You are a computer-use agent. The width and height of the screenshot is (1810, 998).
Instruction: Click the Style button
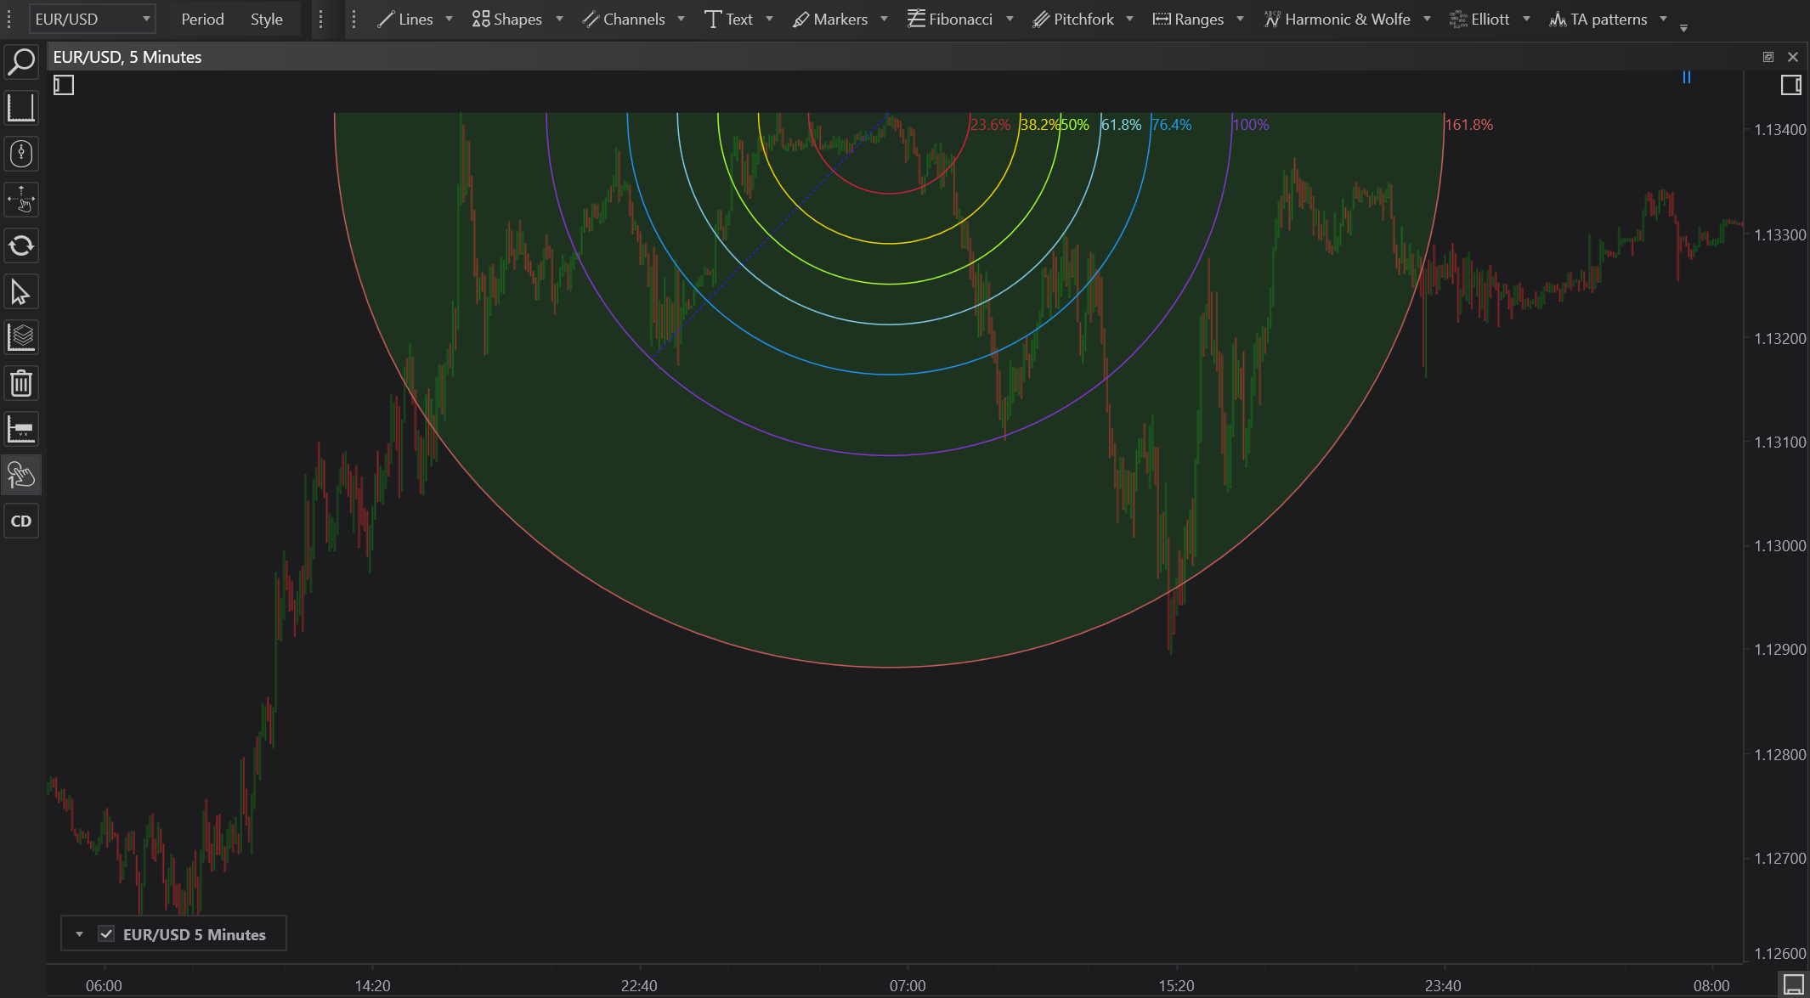coord(266,19)
